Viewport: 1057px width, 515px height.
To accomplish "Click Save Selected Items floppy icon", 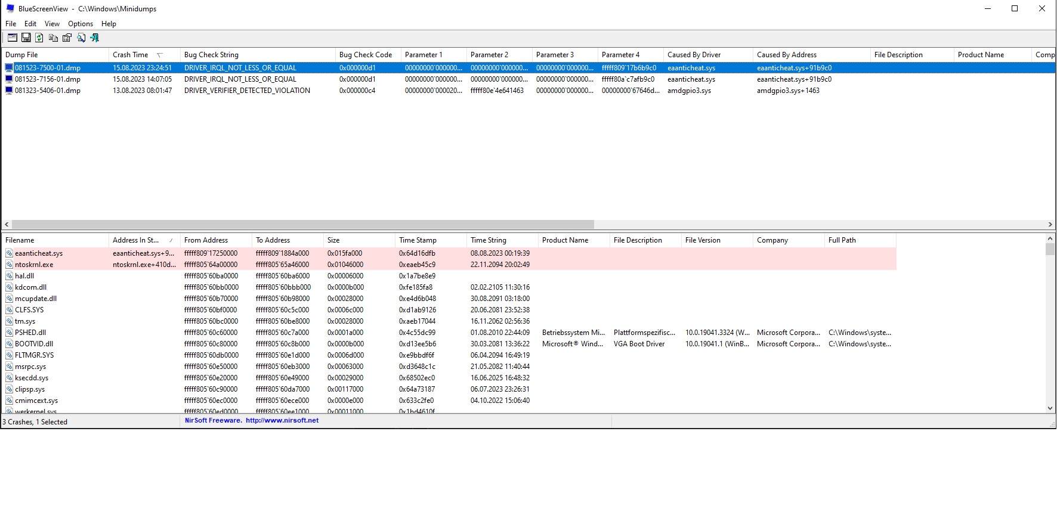I will tap(26, 38).
